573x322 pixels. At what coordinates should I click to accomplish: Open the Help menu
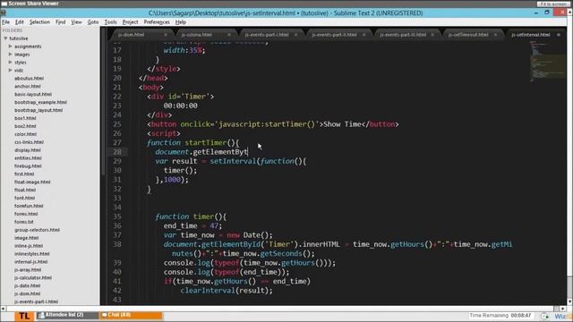click(x=181, y=22)
